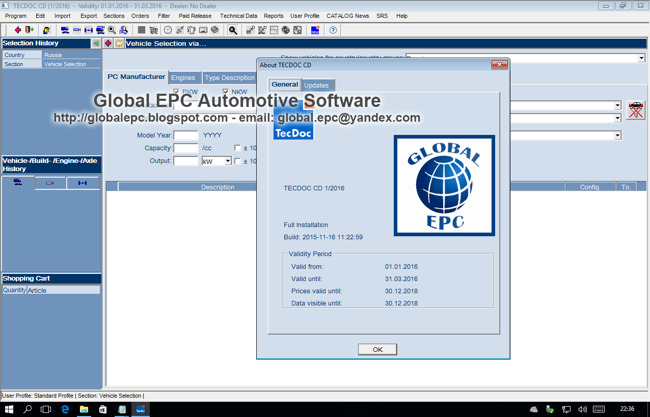650x417 pixels.
Task: Open the kW output unit dropdown
Action: [x=228, y=161]
